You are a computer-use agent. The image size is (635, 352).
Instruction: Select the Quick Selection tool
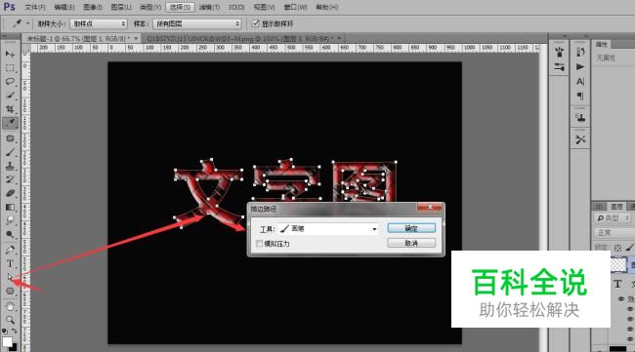[x=10, y=96]
